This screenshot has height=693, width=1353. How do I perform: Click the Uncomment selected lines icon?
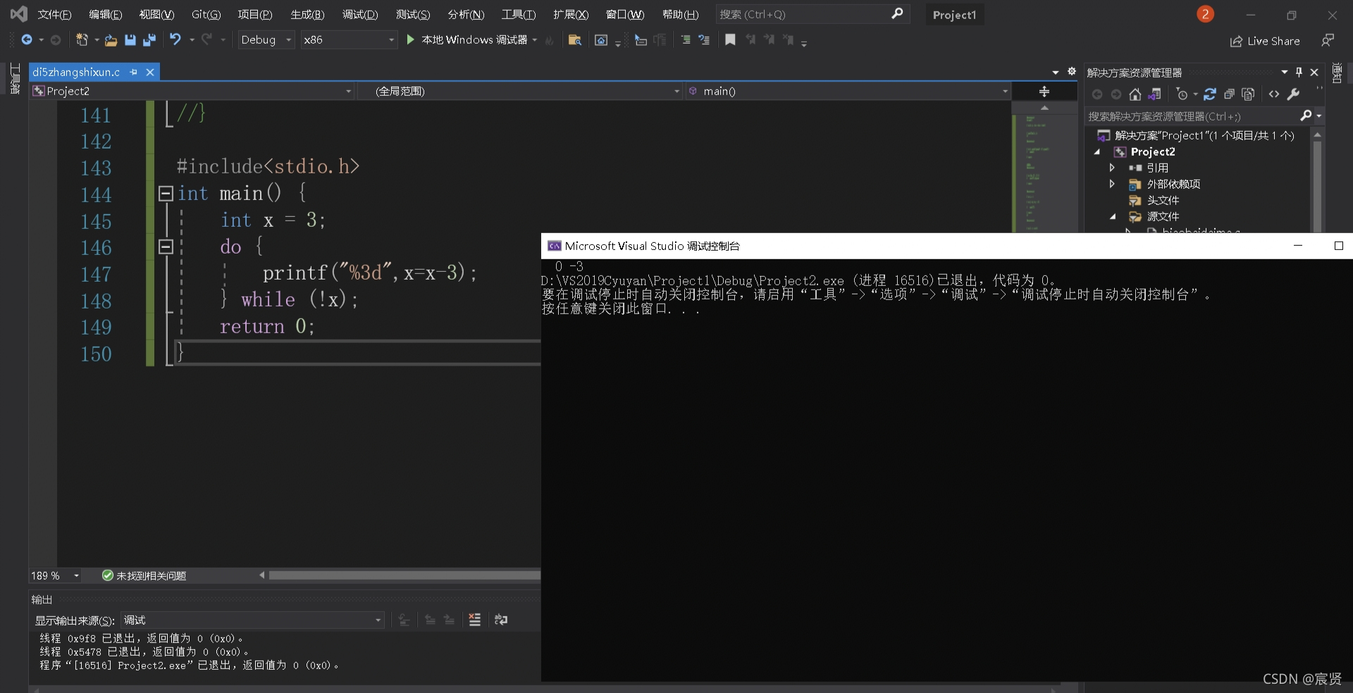click(x=704, y=40)
